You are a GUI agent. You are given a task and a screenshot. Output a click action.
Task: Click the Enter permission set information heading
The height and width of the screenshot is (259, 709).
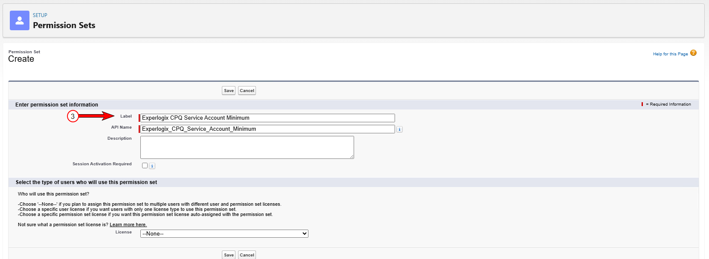point(57,105)
